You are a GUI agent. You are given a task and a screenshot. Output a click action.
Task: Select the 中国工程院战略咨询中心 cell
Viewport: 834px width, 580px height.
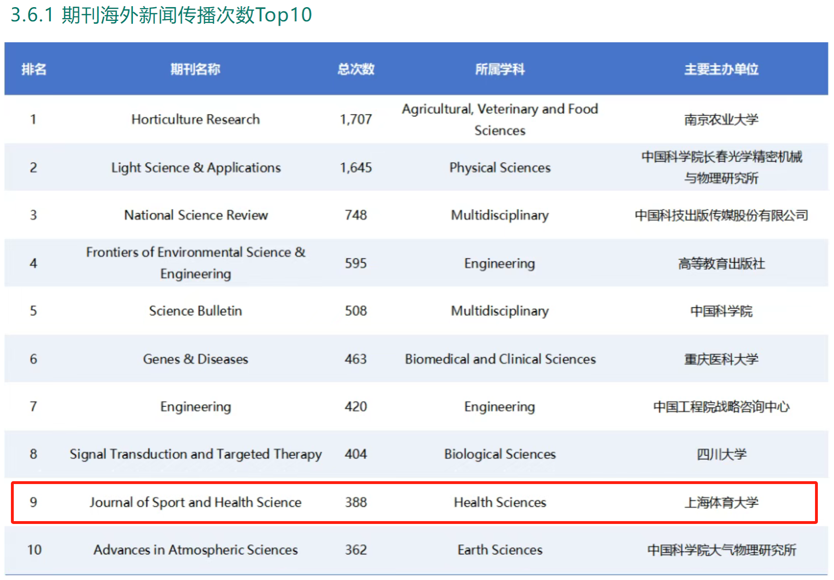pos(721,407)
